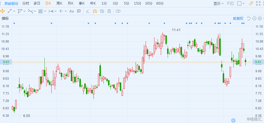Click the overlapping circles overlay icon
The height and width of the screenshot is (123, 264).
[x=118, y=11]
